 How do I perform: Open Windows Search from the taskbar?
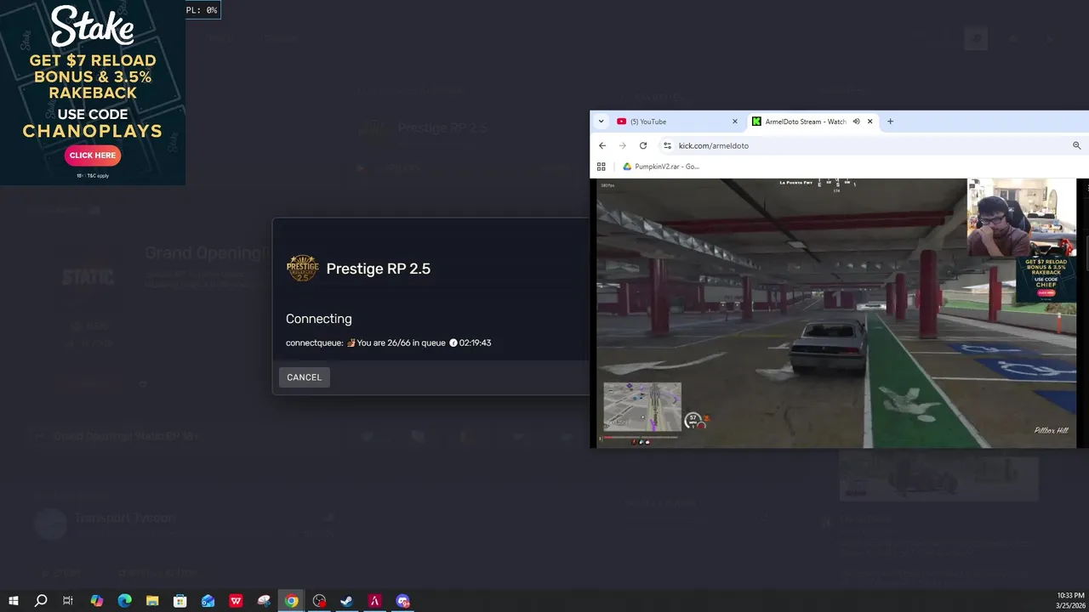coord(41,601)
